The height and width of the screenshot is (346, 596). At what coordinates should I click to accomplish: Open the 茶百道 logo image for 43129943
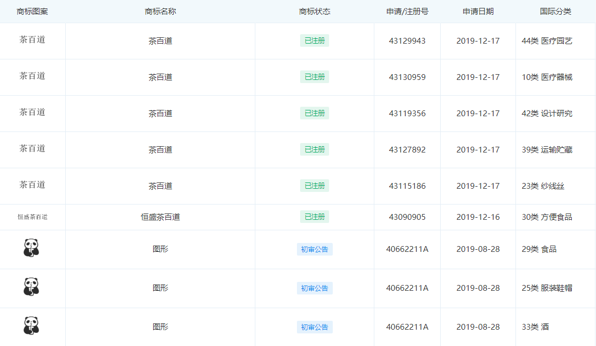pos(32,39)
